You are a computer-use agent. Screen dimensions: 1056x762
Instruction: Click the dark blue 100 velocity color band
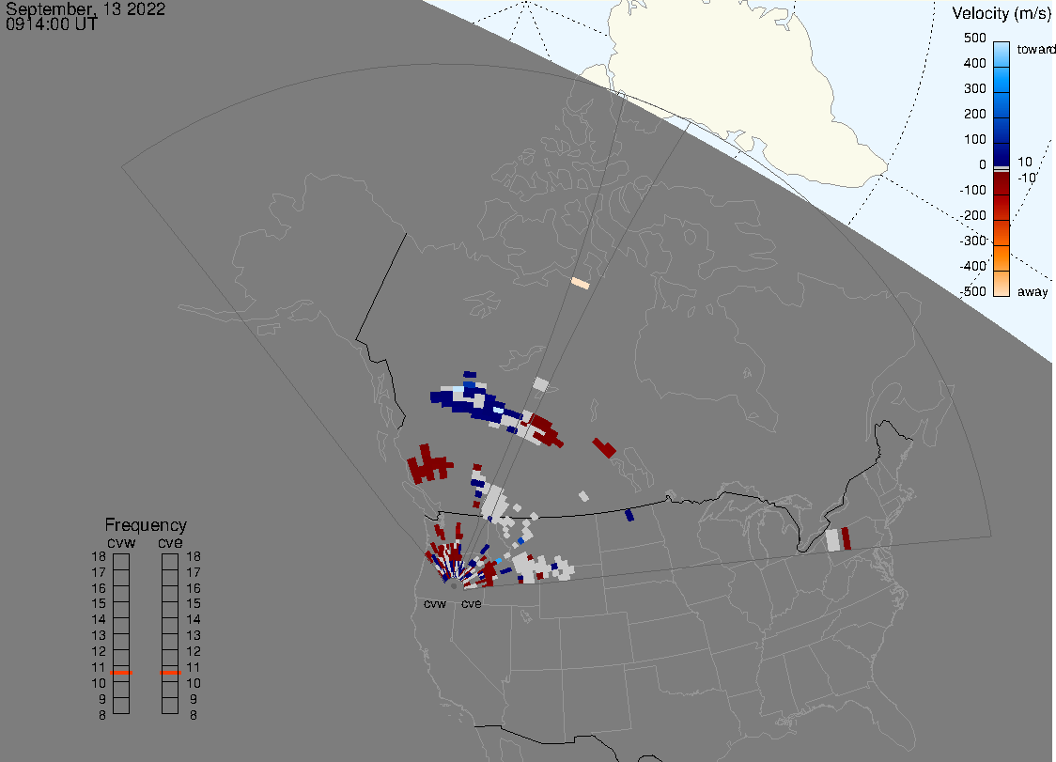click(1002, 153)
